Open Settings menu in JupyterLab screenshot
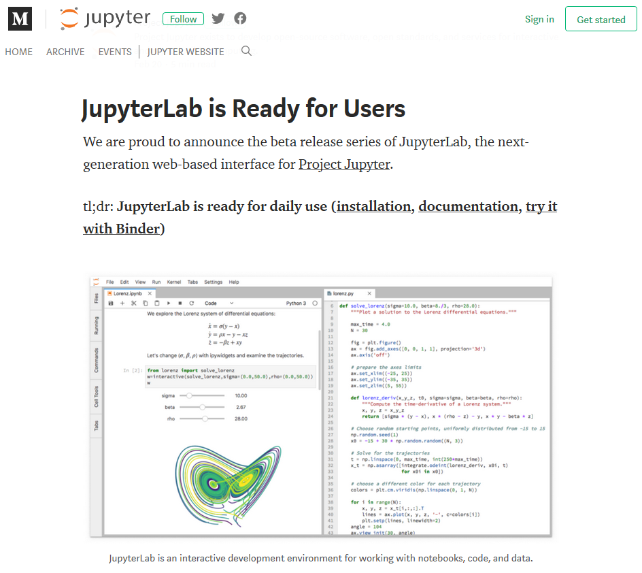This screenshot has height=573, width=642. pyautogui.click(x=214, y=282)
